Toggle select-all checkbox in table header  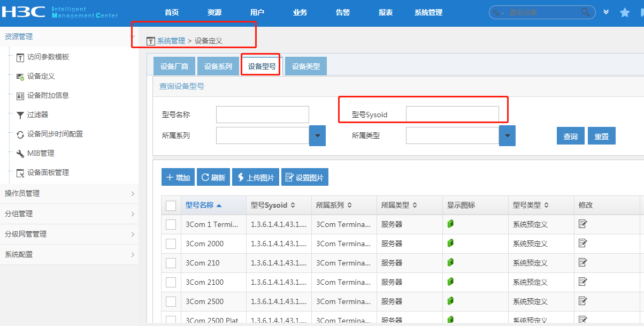171,206
